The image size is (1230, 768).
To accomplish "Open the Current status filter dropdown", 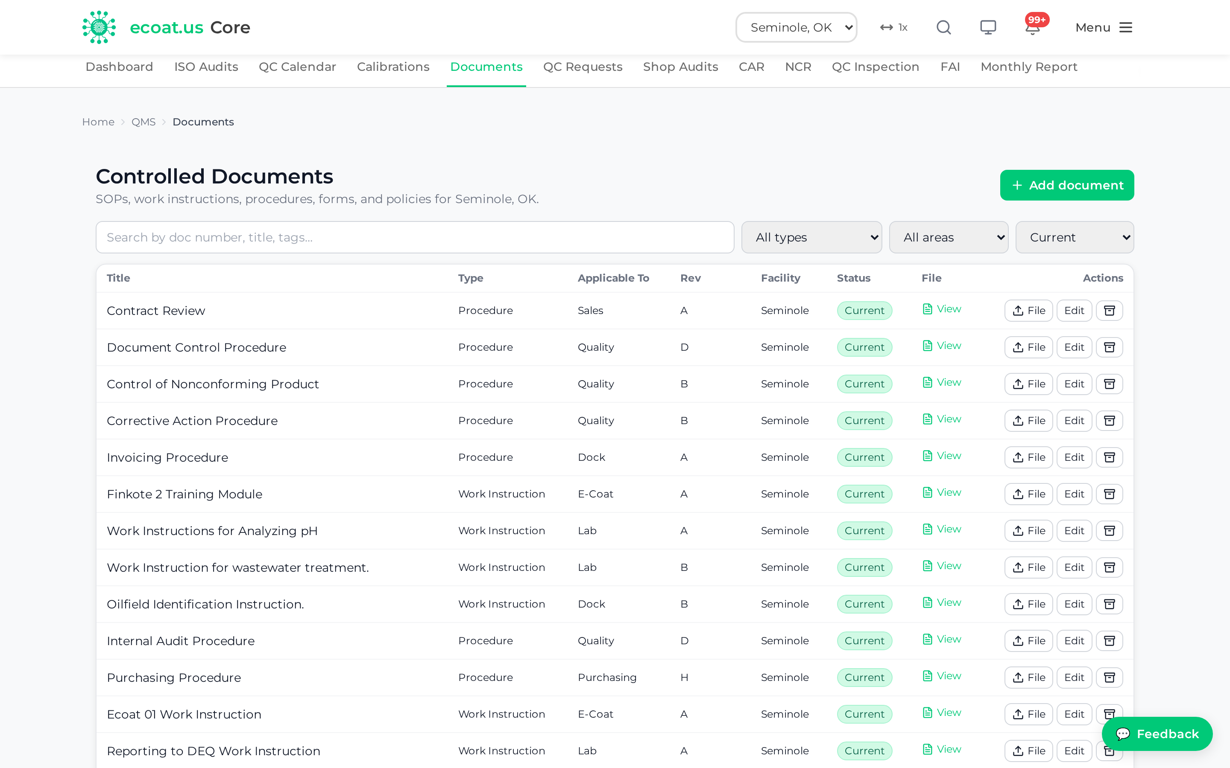I will coord(1075,237).
